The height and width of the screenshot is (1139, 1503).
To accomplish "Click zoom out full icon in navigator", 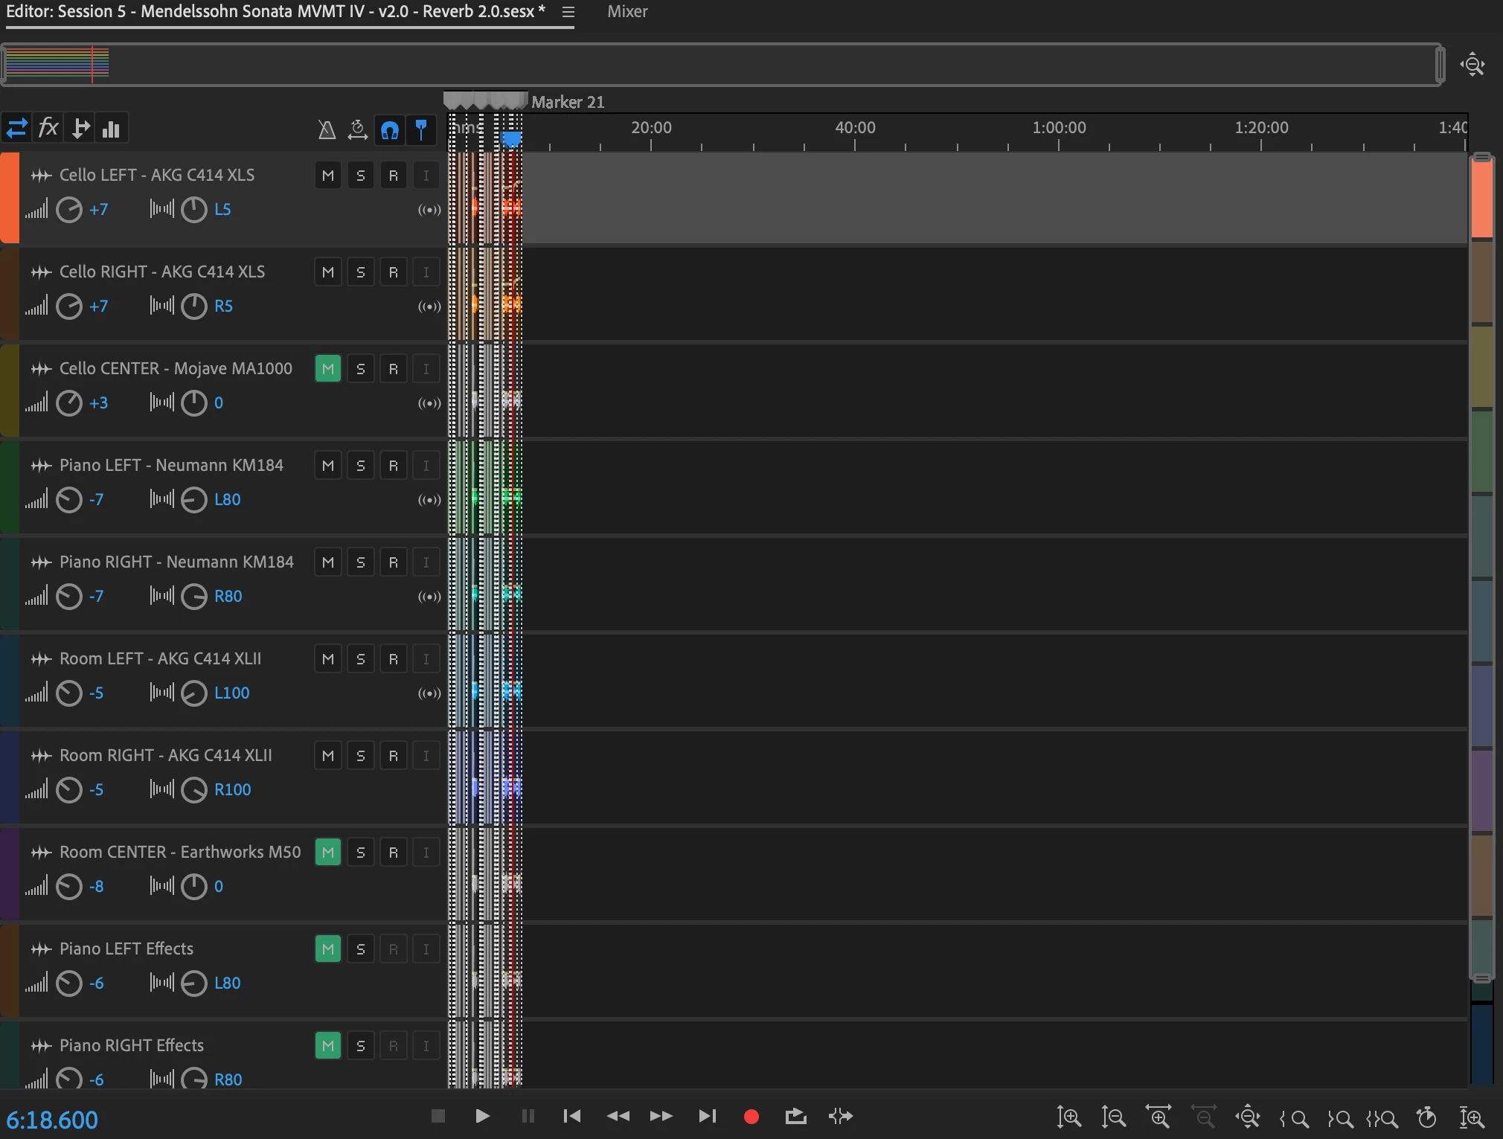I will pos(1472,65).
